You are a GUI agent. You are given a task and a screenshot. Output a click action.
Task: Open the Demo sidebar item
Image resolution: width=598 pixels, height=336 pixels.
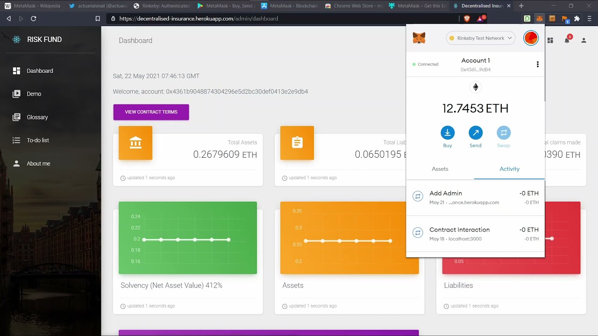pyautogui.click(x=50, y=94)
